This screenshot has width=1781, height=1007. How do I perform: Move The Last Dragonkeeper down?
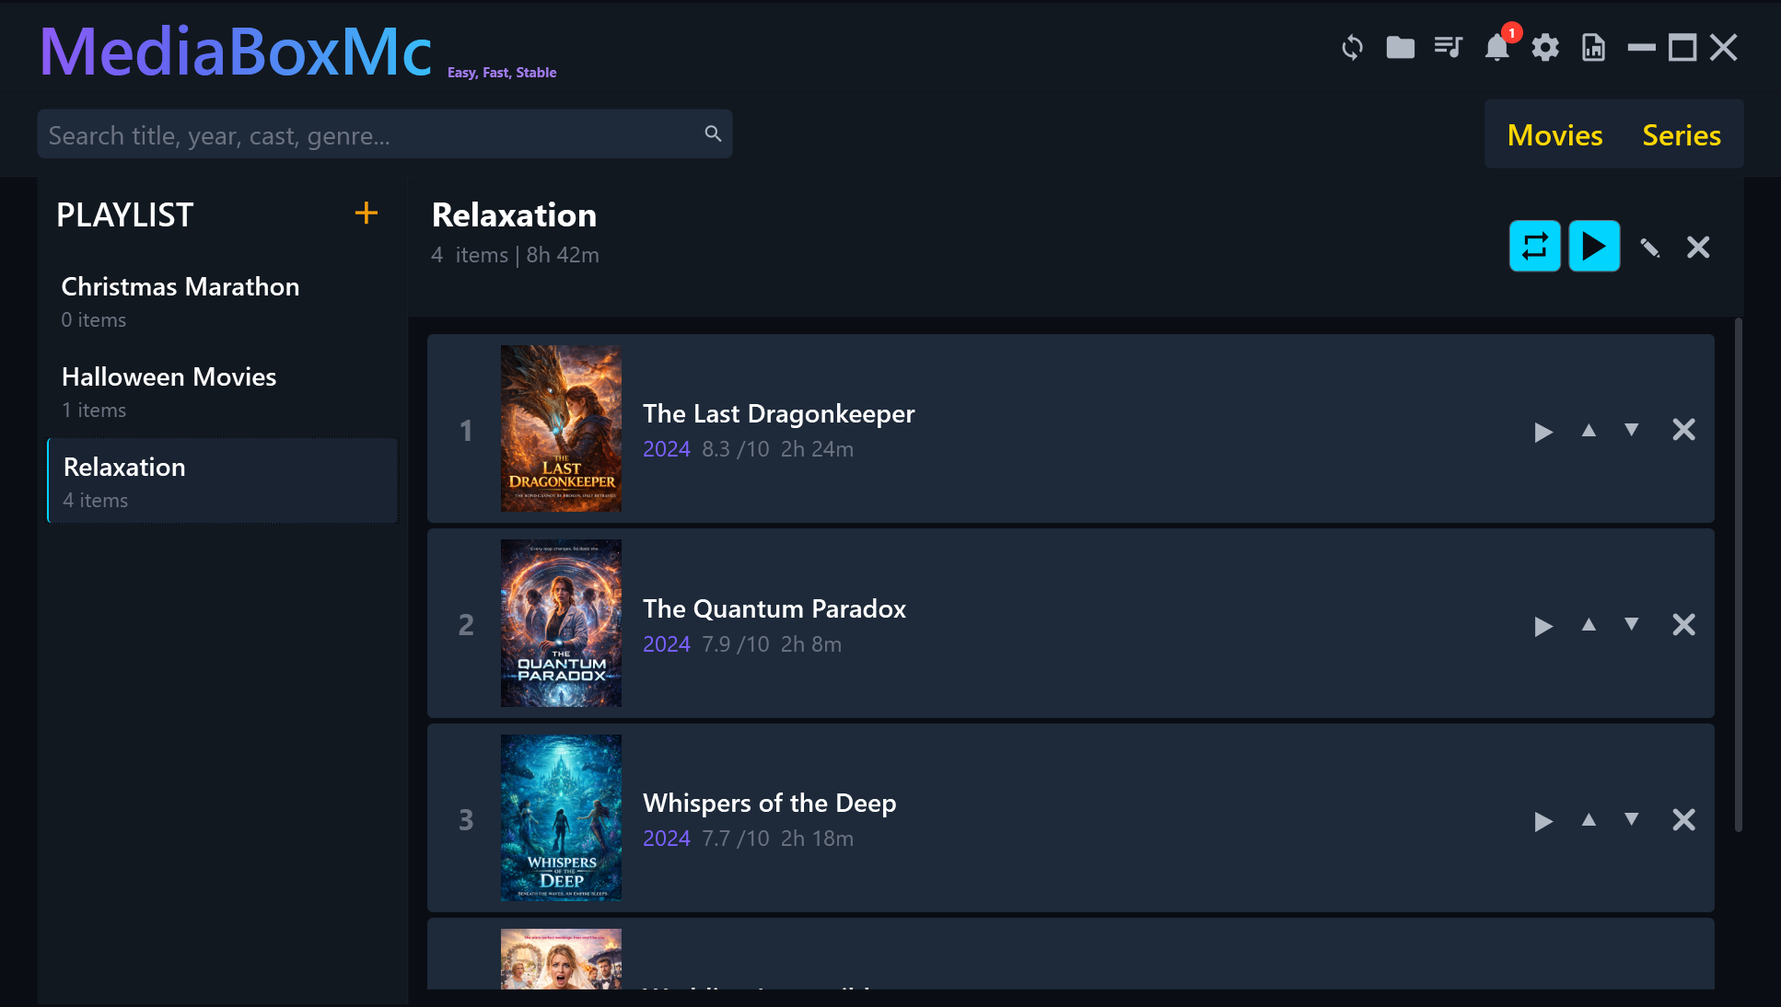(x=1631, y=430)
